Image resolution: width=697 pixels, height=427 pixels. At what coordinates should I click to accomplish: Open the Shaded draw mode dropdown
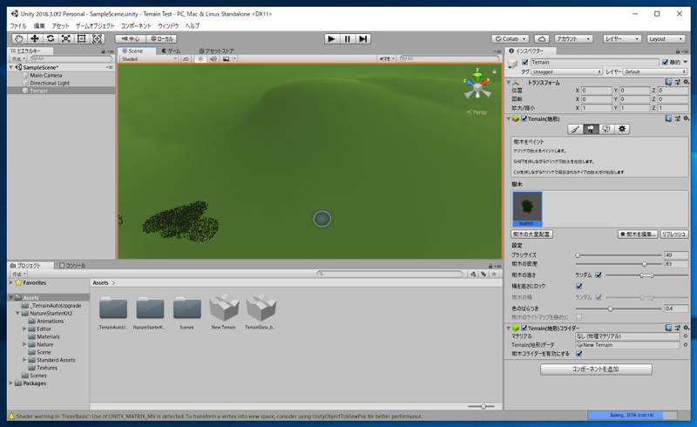(148, 58)
